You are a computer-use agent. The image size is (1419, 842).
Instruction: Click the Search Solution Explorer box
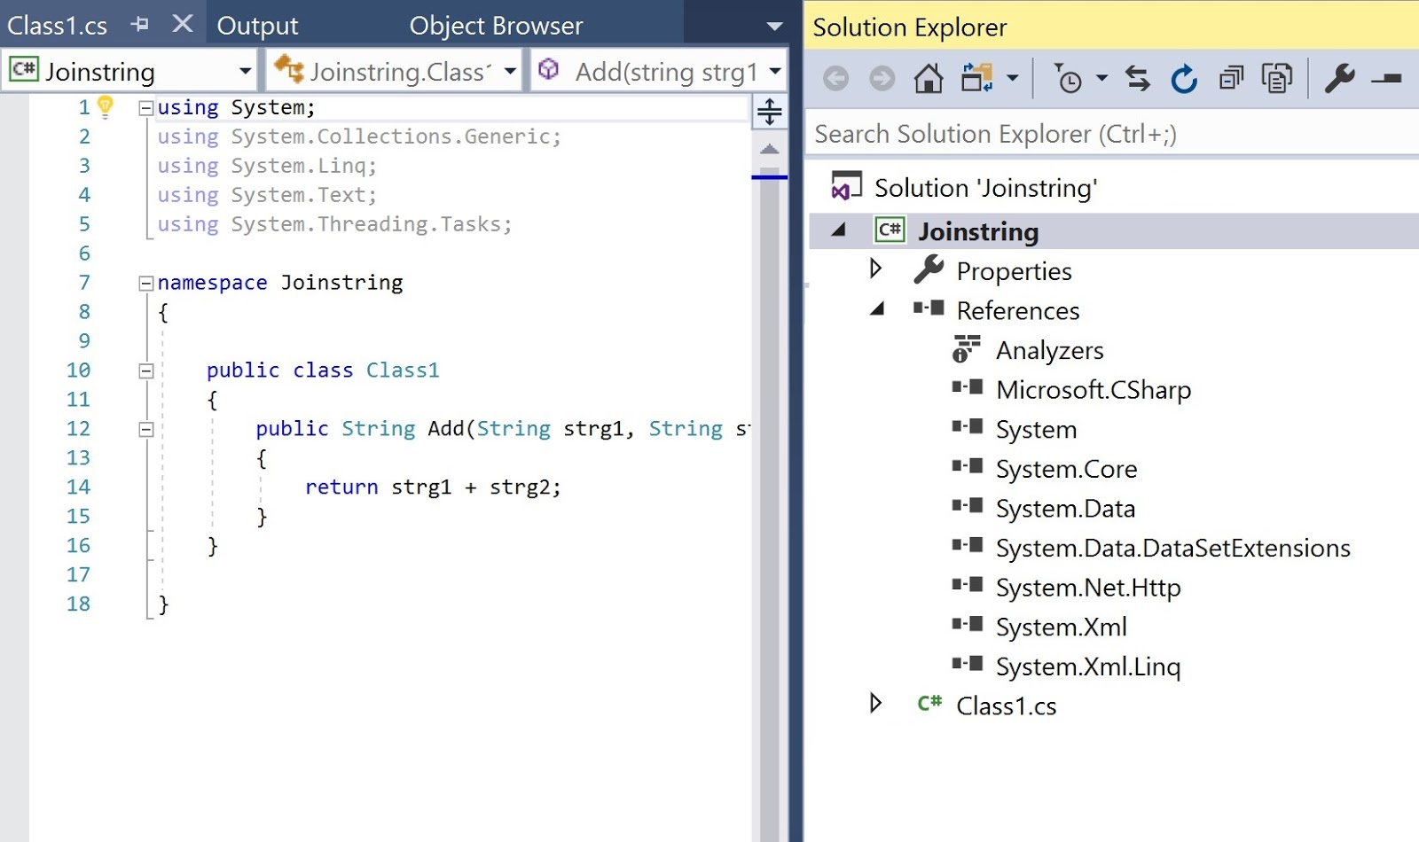tap(1020, 134)
